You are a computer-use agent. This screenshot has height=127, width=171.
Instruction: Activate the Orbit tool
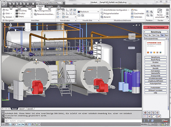tap(6, 14)
